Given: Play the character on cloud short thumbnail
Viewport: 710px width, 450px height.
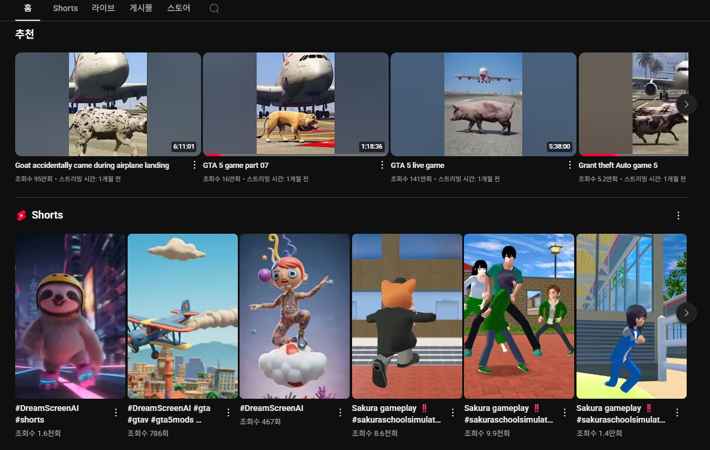Looking at the screenshot, I should (295, 317).
